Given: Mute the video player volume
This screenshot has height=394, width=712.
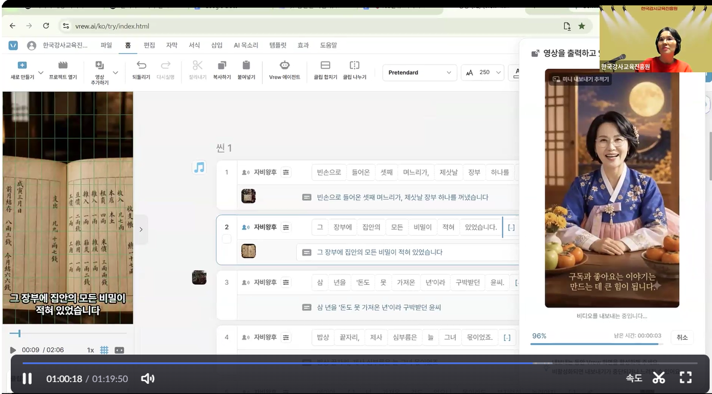Looking at the screenshot, I should tap(148, 378).
